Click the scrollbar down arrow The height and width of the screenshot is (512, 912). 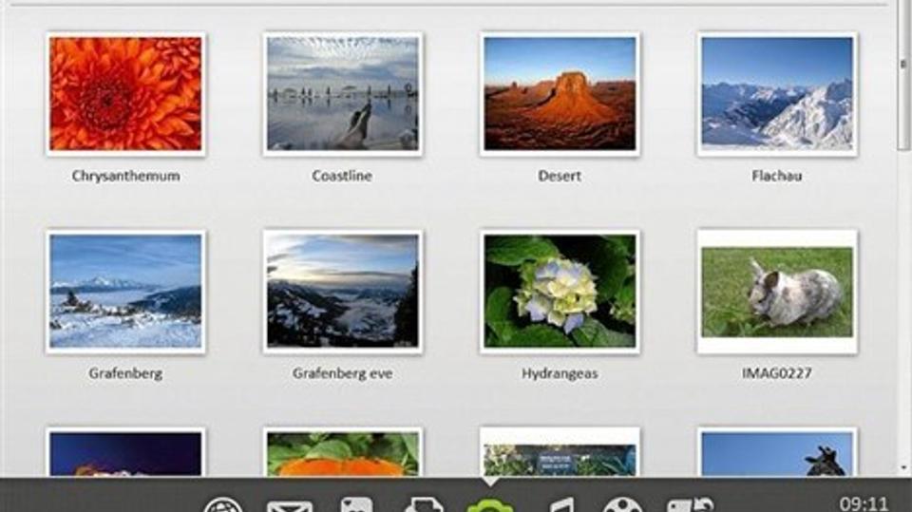click(x=903, y=467)
